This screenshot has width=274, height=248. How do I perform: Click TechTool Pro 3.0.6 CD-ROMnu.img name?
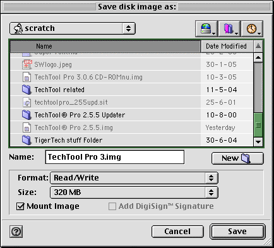point(88,77)
